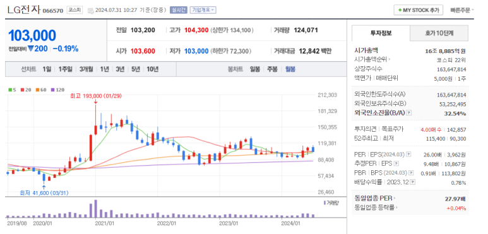Viewport: 488px width, 234px height.
Task: Click the 52주최고 value 115,400
Action: [436, 139]
